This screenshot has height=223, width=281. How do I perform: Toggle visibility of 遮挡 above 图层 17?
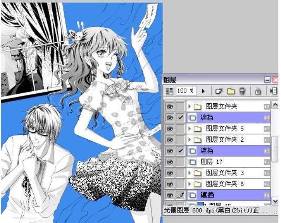click(x=170, y=151)
